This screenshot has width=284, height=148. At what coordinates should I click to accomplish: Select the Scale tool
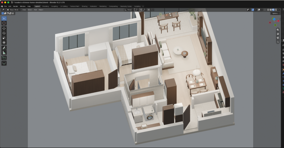tap(4, 38)
